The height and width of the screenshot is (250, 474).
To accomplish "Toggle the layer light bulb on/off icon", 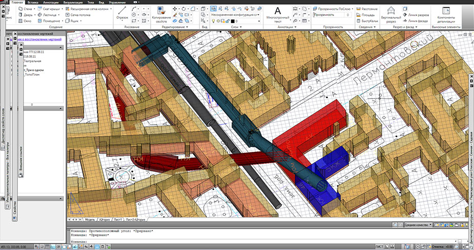I will [214, 21].
